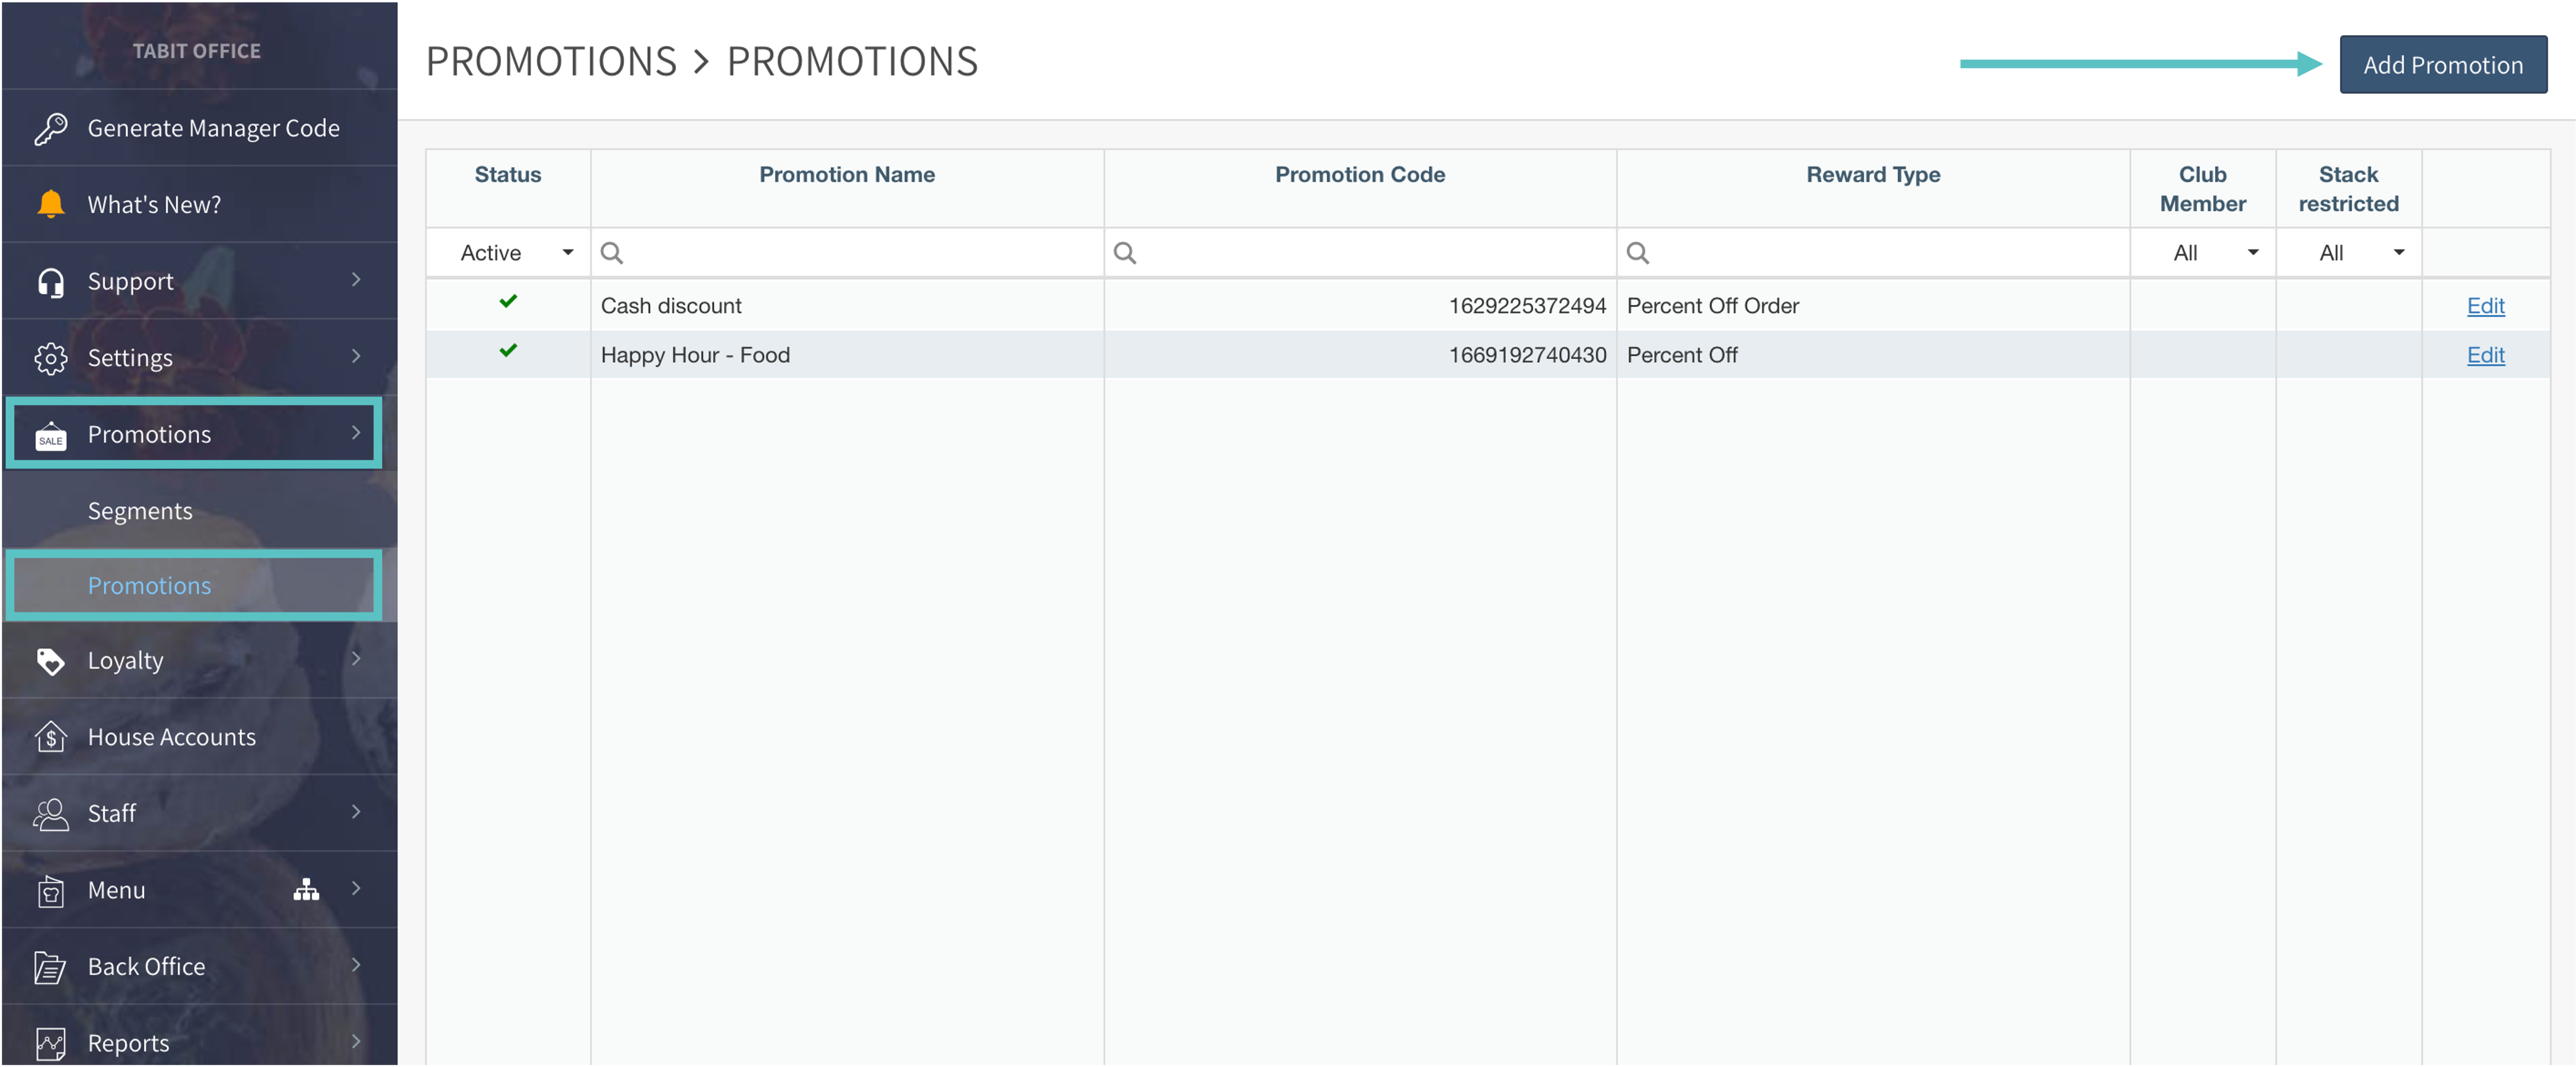This screenshot has height=1067, width=2576.
Task: Open the Club Member filter dropdown
Action: tap(2213, 253)
